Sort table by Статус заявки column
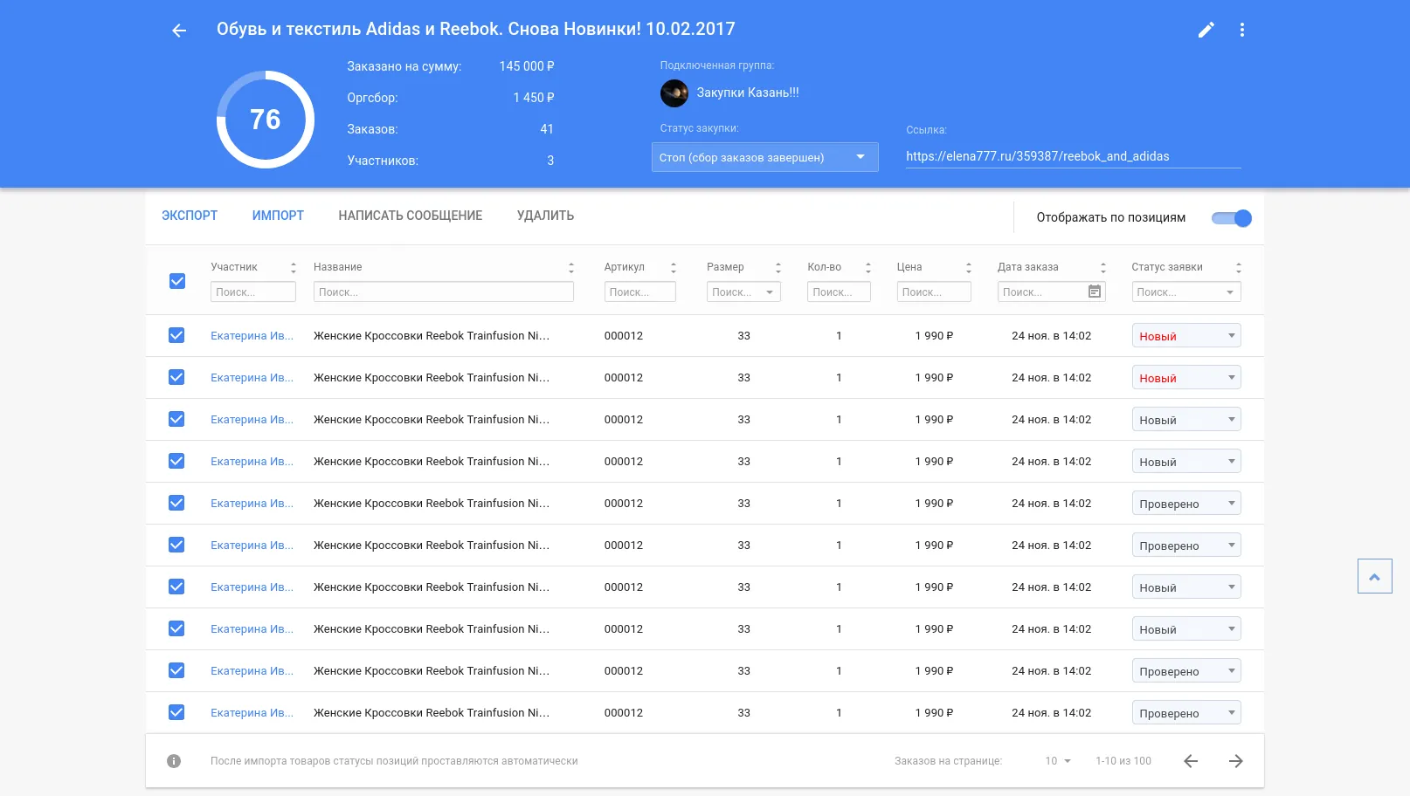Viewport: 1410px width, 796px height. pos(1239,268)
